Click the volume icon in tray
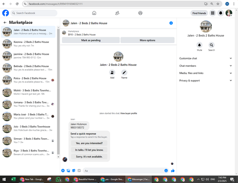The image size is (238, 183). click(x=207, y=179)
